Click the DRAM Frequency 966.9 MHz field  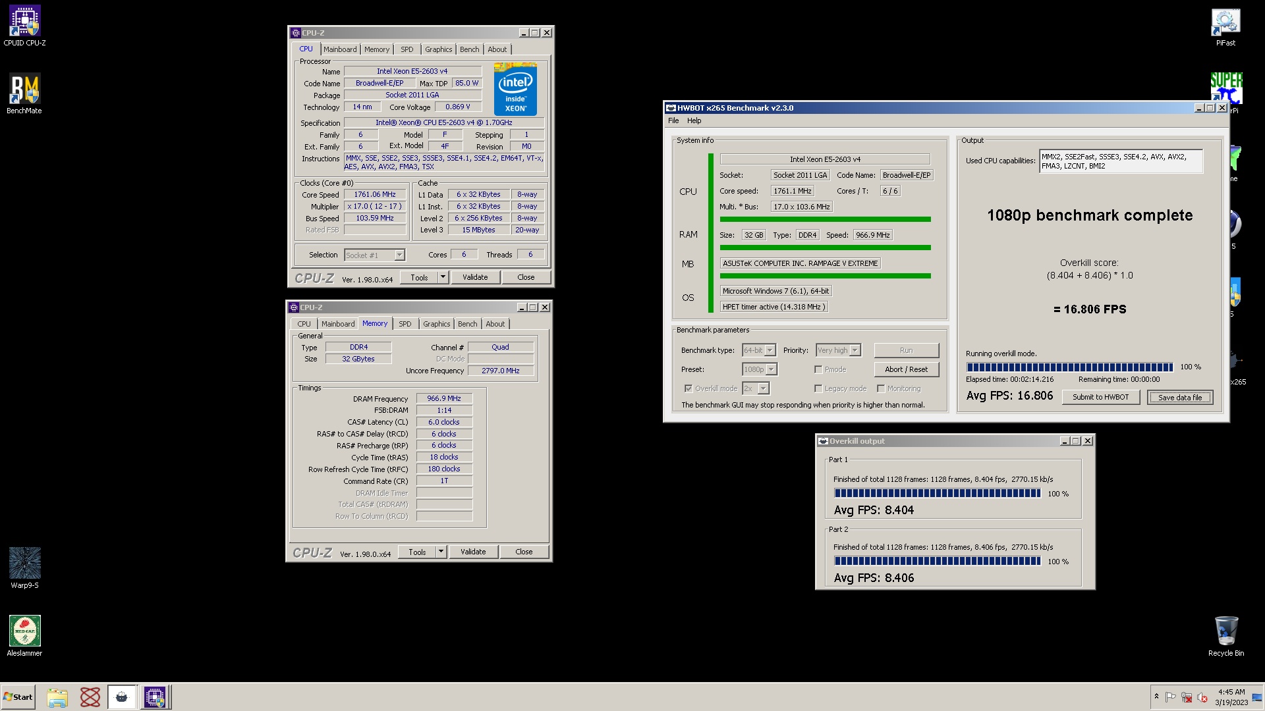(x=444, y=398)
